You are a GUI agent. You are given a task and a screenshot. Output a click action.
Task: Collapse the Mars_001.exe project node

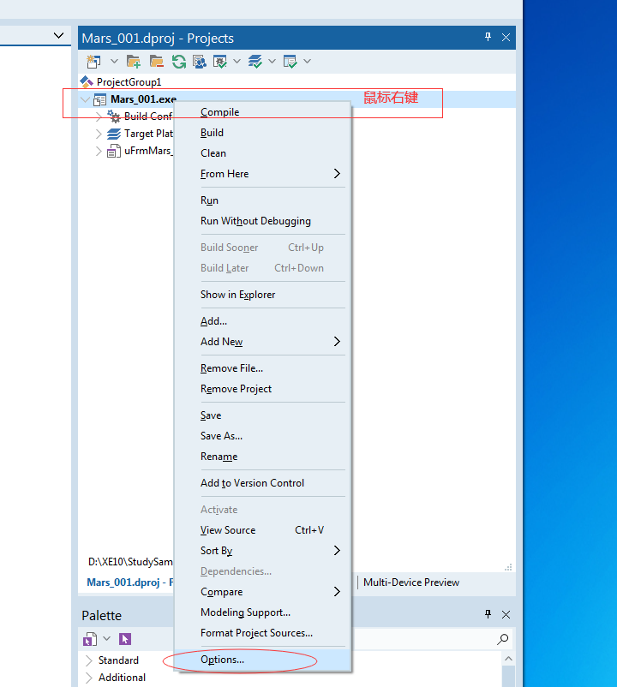point(85,99)
